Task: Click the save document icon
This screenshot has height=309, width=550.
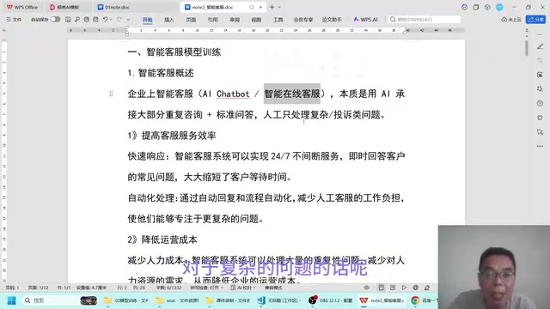Action: (68, 20)
